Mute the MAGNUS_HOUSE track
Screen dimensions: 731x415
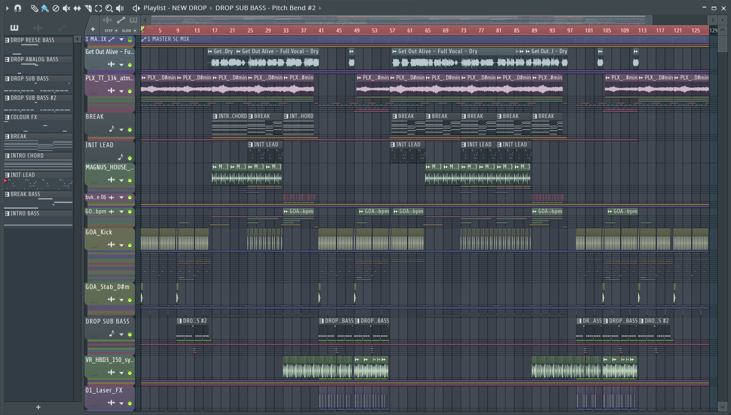[130, 180]
